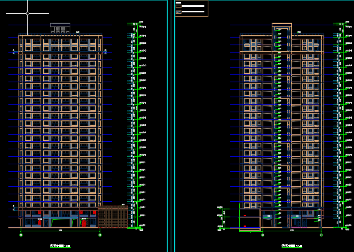Select the orange outlined legend swatch
Screen dimensions: 354x252
(x=178, y=7)
